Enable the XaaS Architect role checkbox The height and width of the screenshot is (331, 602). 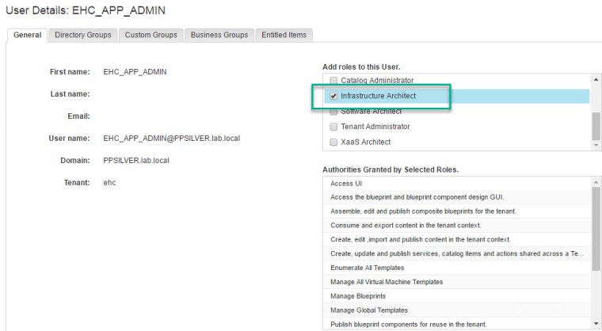334,142
